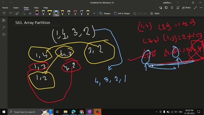Pick the red pen

pos(75,13)
